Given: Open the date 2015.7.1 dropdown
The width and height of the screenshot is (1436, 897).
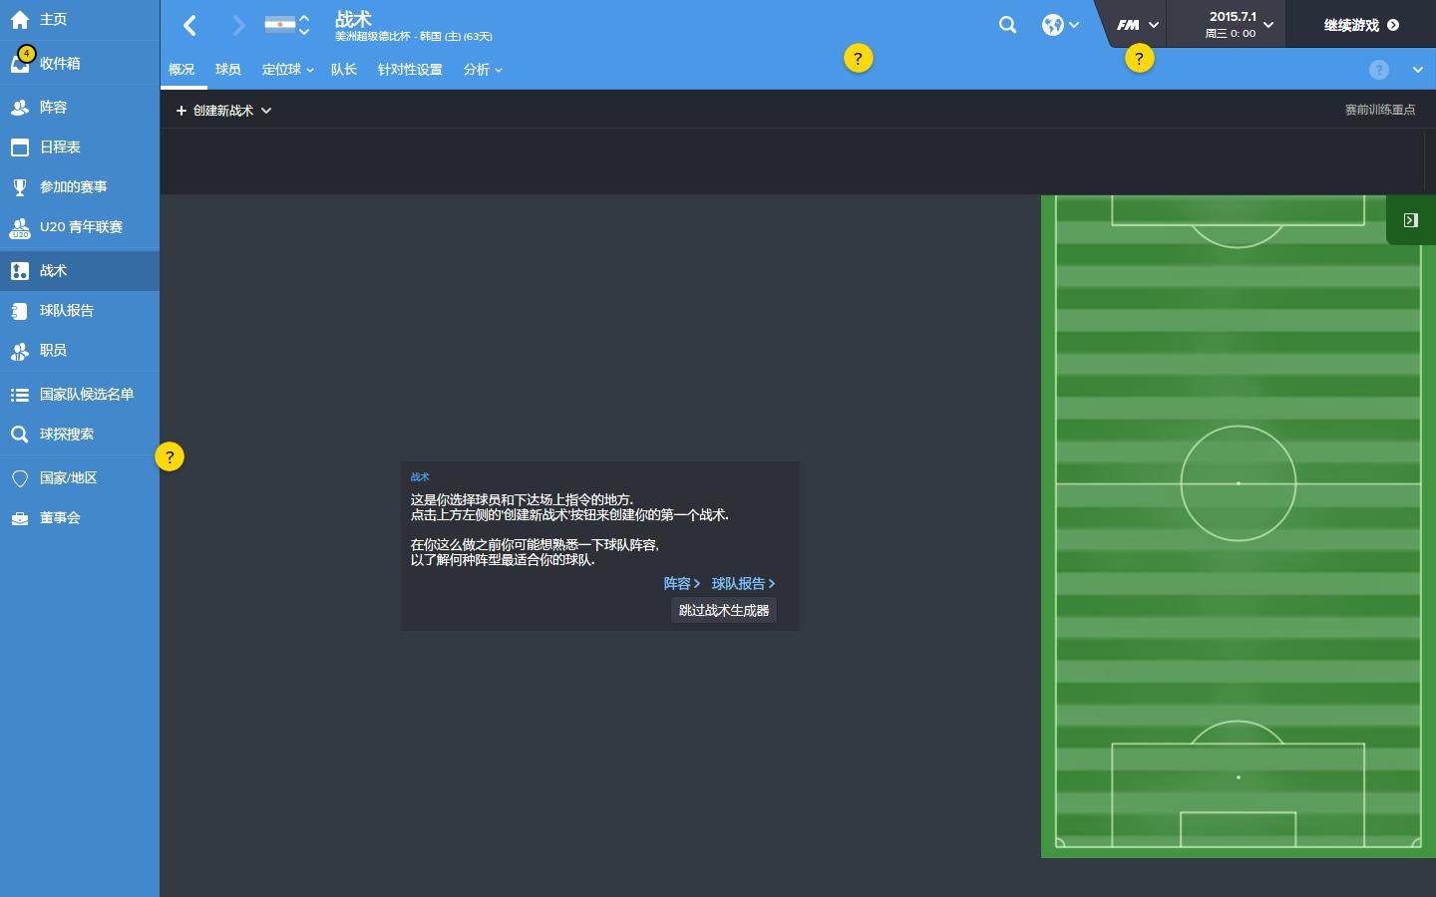Looking at the screenshot, I should click(1239, 24).
